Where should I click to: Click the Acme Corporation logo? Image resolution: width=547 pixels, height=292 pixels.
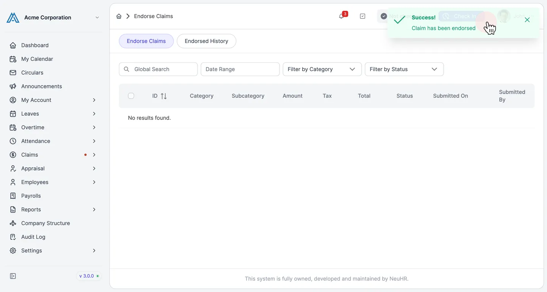coord(13,17)
